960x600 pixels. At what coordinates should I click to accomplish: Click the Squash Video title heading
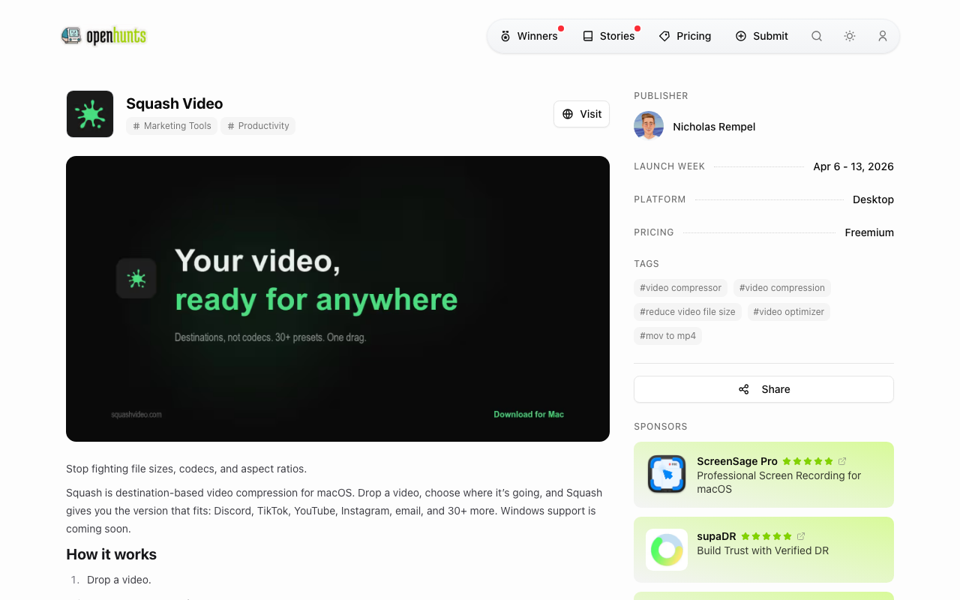(175, 103)
